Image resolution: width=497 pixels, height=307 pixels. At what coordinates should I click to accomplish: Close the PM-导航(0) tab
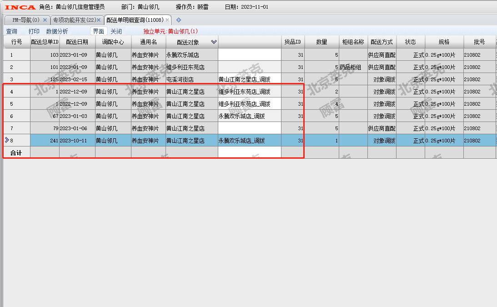click(x=45, y=20)
